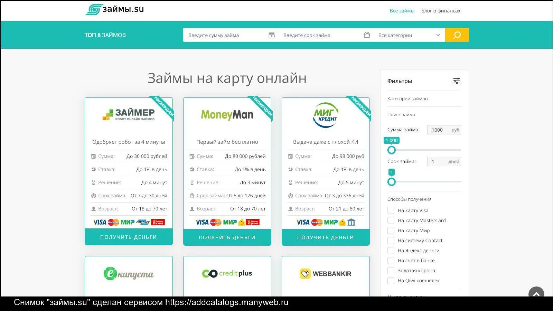Open the creditplus logo card
The image size is (553, 311).
(227, 274)
